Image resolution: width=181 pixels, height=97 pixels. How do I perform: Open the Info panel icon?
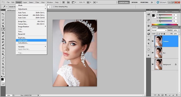(x=149, y=34)
